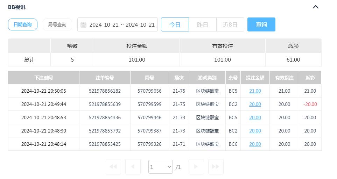Go to first page arrow

pos(113,167)
